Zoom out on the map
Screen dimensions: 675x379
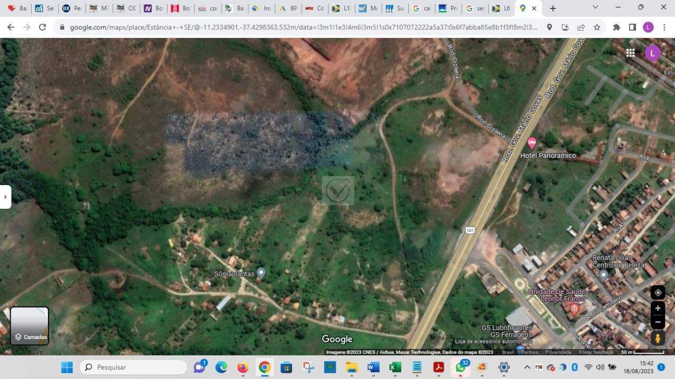(x=658, y=321)
